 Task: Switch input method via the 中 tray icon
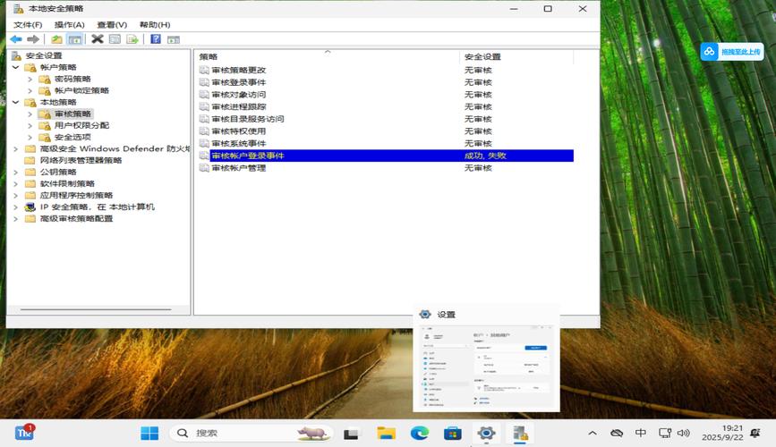[x=640, y=434]
